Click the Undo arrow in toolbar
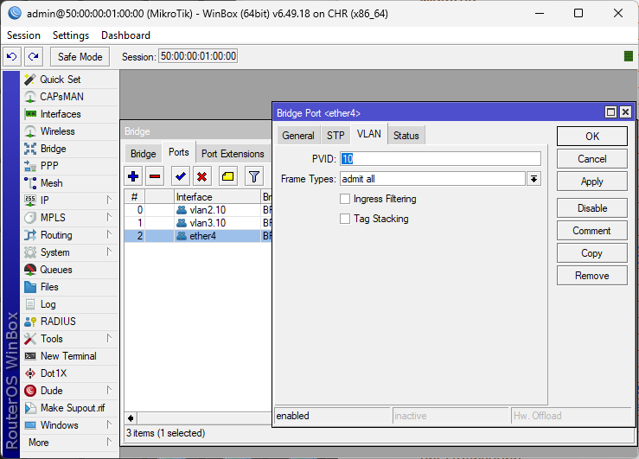The image size is (639, 459). (12, 56)
